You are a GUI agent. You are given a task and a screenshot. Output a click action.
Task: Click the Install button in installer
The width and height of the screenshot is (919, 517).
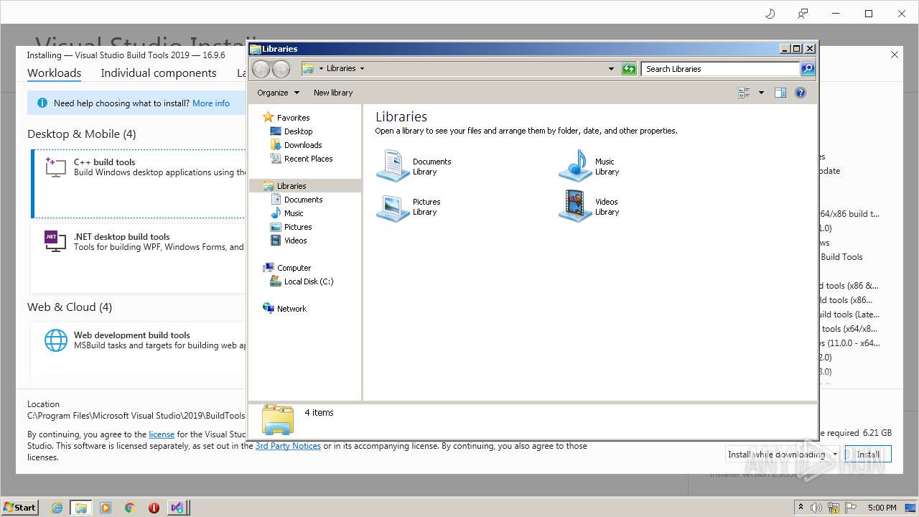click(868, 455)
